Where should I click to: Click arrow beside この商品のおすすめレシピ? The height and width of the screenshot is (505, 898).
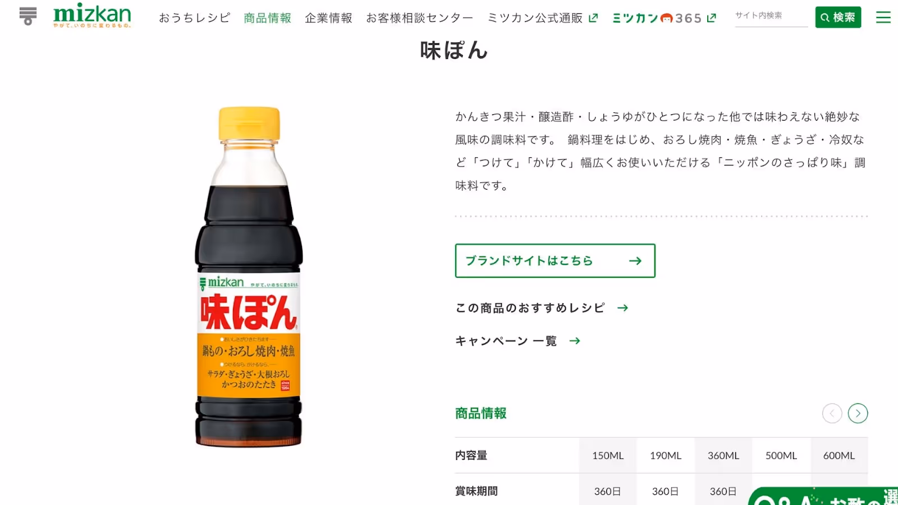(x=622, y=308)
